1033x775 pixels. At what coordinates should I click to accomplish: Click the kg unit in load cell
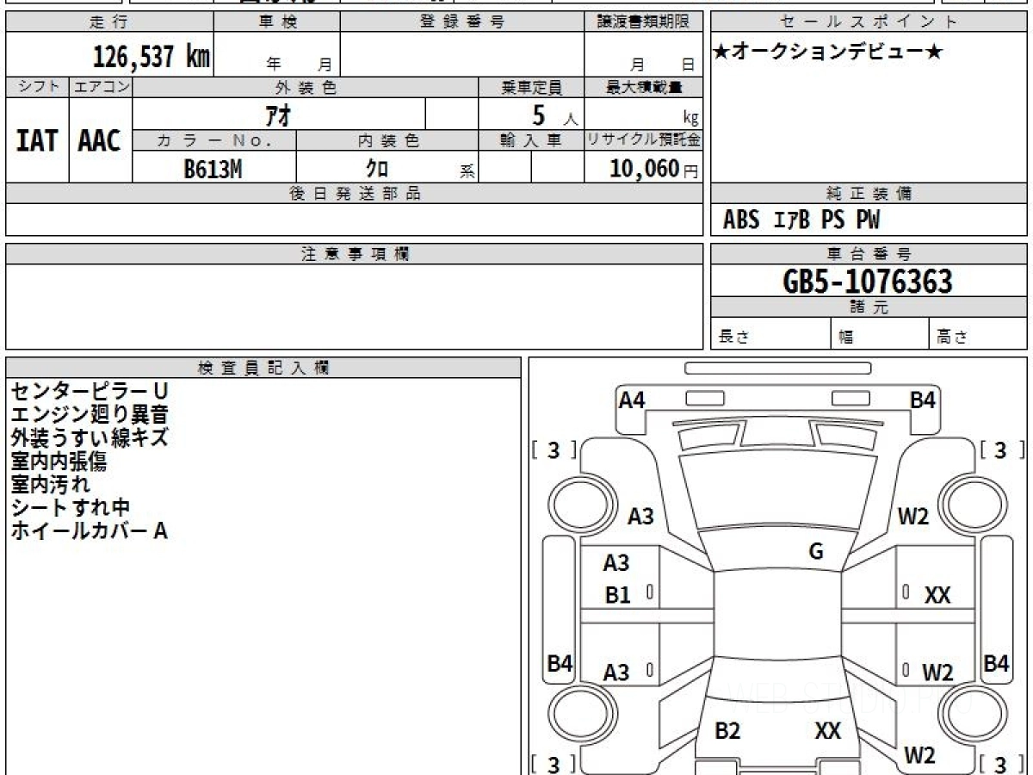(x=690, y=119)
